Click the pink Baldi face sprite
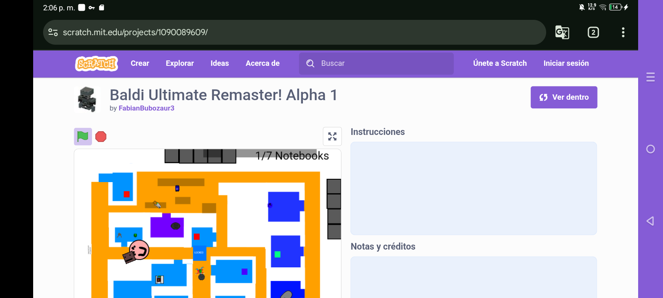 click(140, 250)
